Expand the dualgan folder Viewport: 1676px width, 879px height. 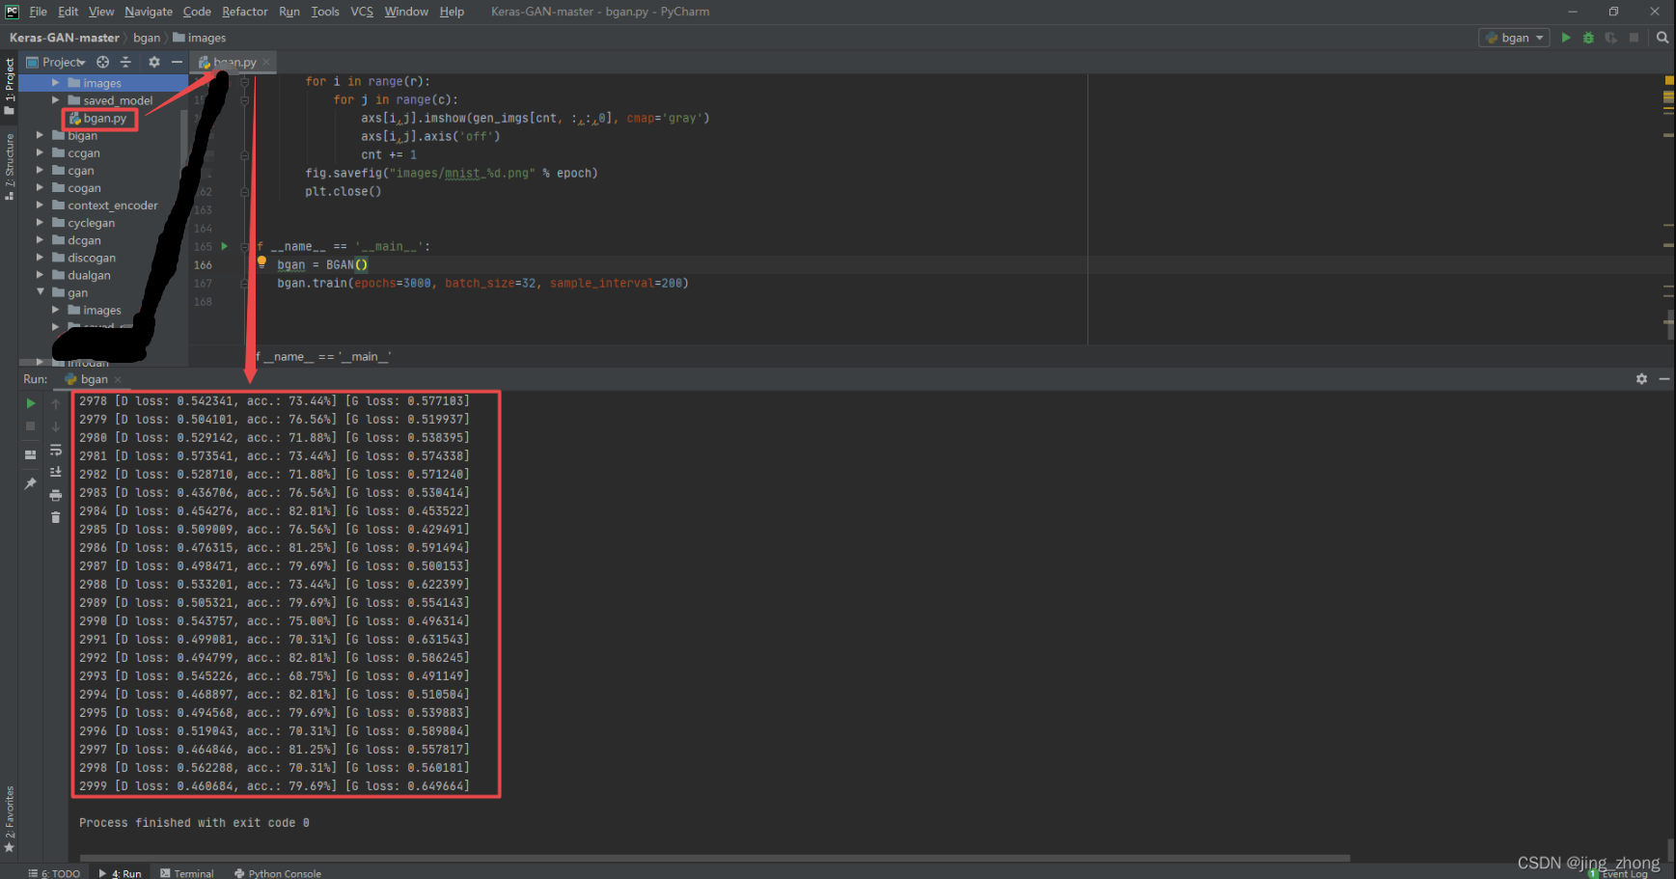pos(40,274)
